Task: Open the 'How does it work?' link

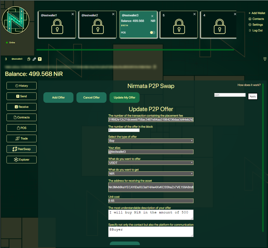Action: point(249,85)
